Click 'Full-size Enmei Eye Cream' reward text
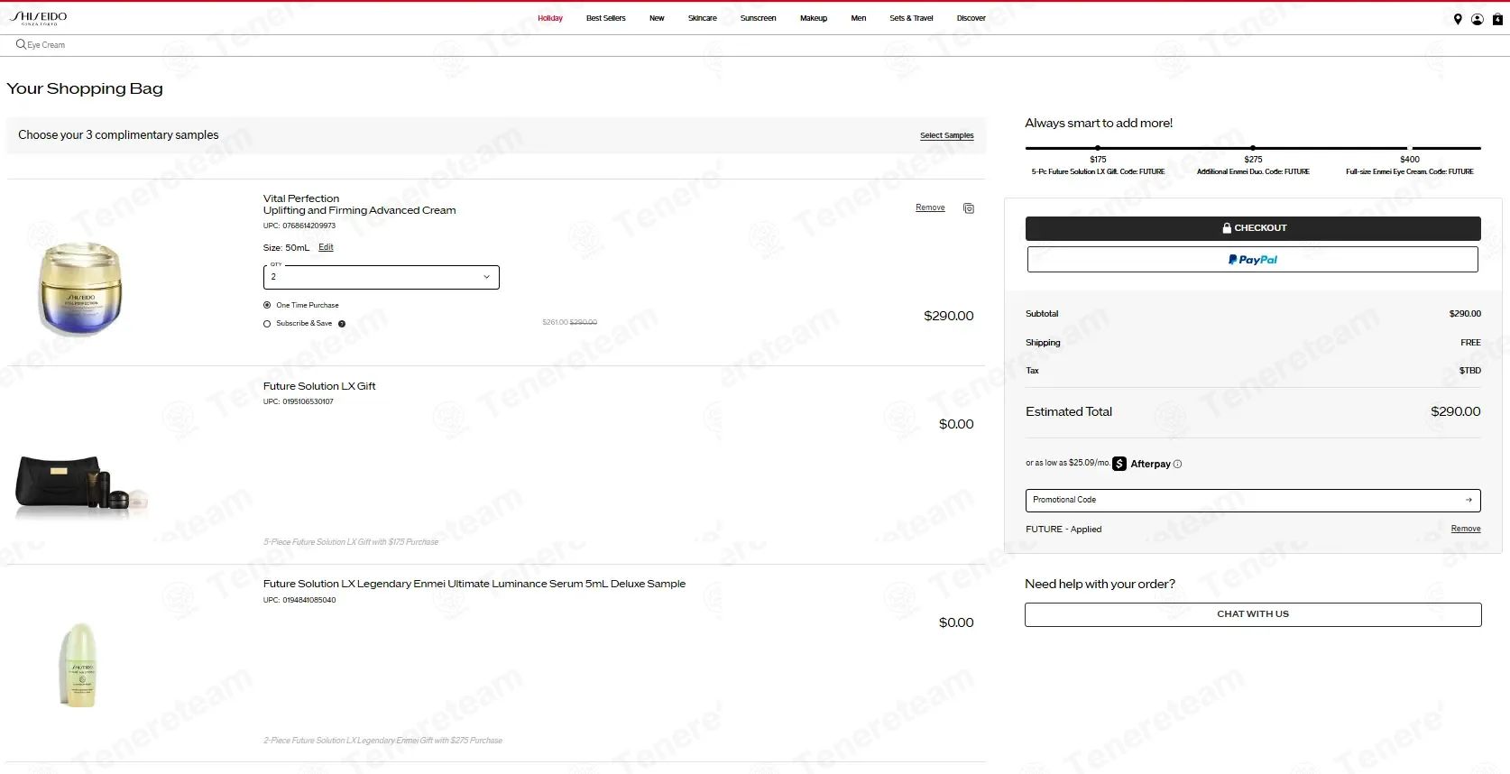The height and width of the screenshot is (774, 1510). [x=1410, y=171]
